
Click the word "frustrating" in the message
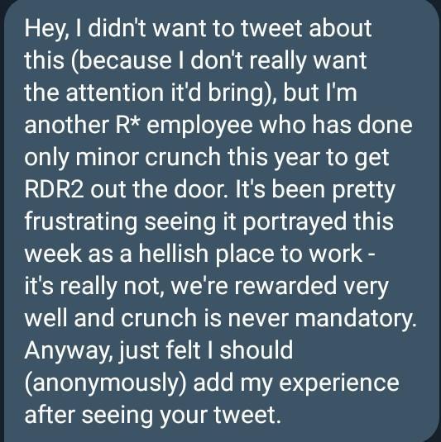point(81,222)
